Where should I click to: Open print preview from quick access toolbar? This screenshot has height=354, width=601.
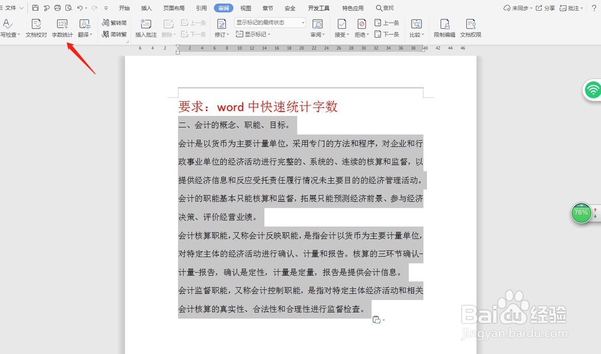(x=69, y=8)
